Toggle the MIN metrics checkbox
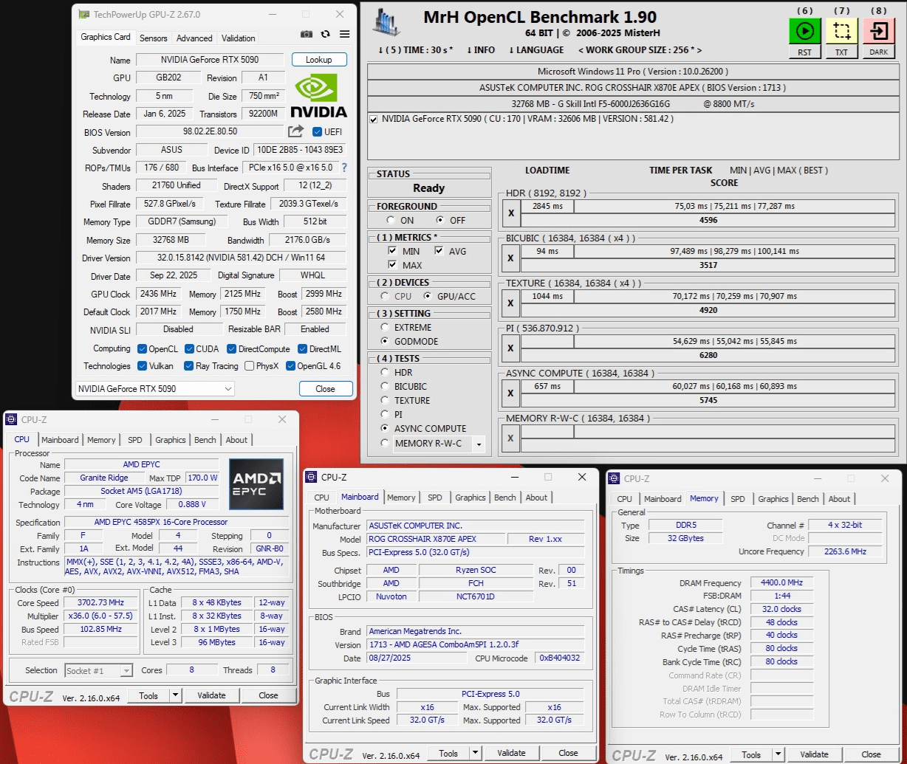 click(392, 251)
